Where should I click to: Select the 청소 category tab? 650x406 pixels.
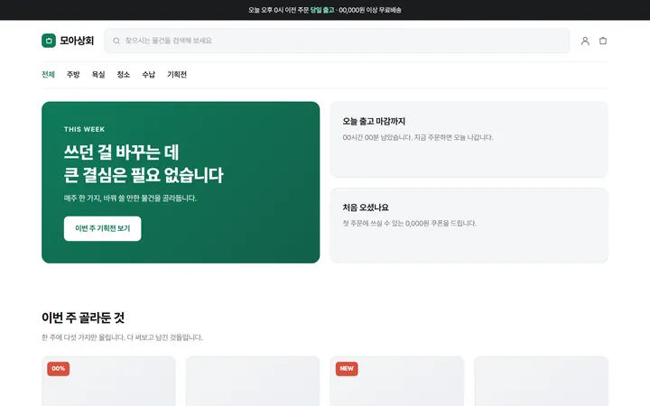123,75
